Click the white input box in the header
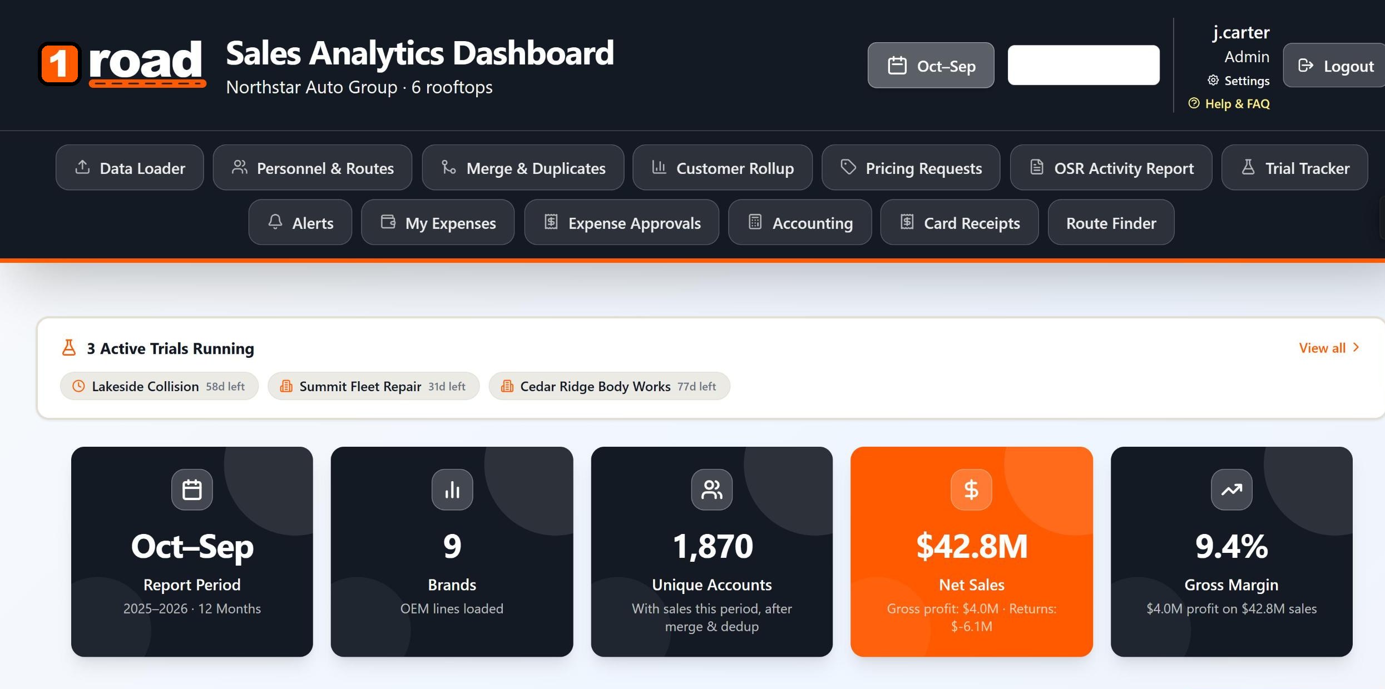Viewport: 1385px width, 689px height. point(1084,65)
